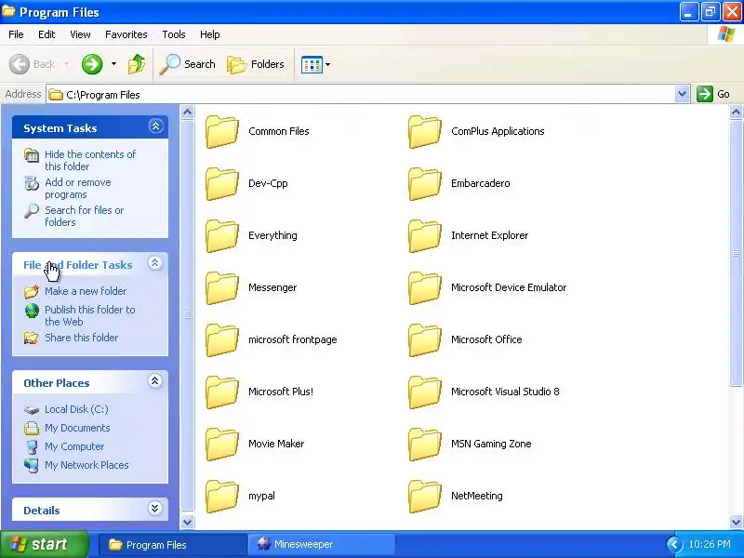This screenshot has width=744, height=558.
Task: Select the Microsoft Plus! folder icon
Action: 222,392
